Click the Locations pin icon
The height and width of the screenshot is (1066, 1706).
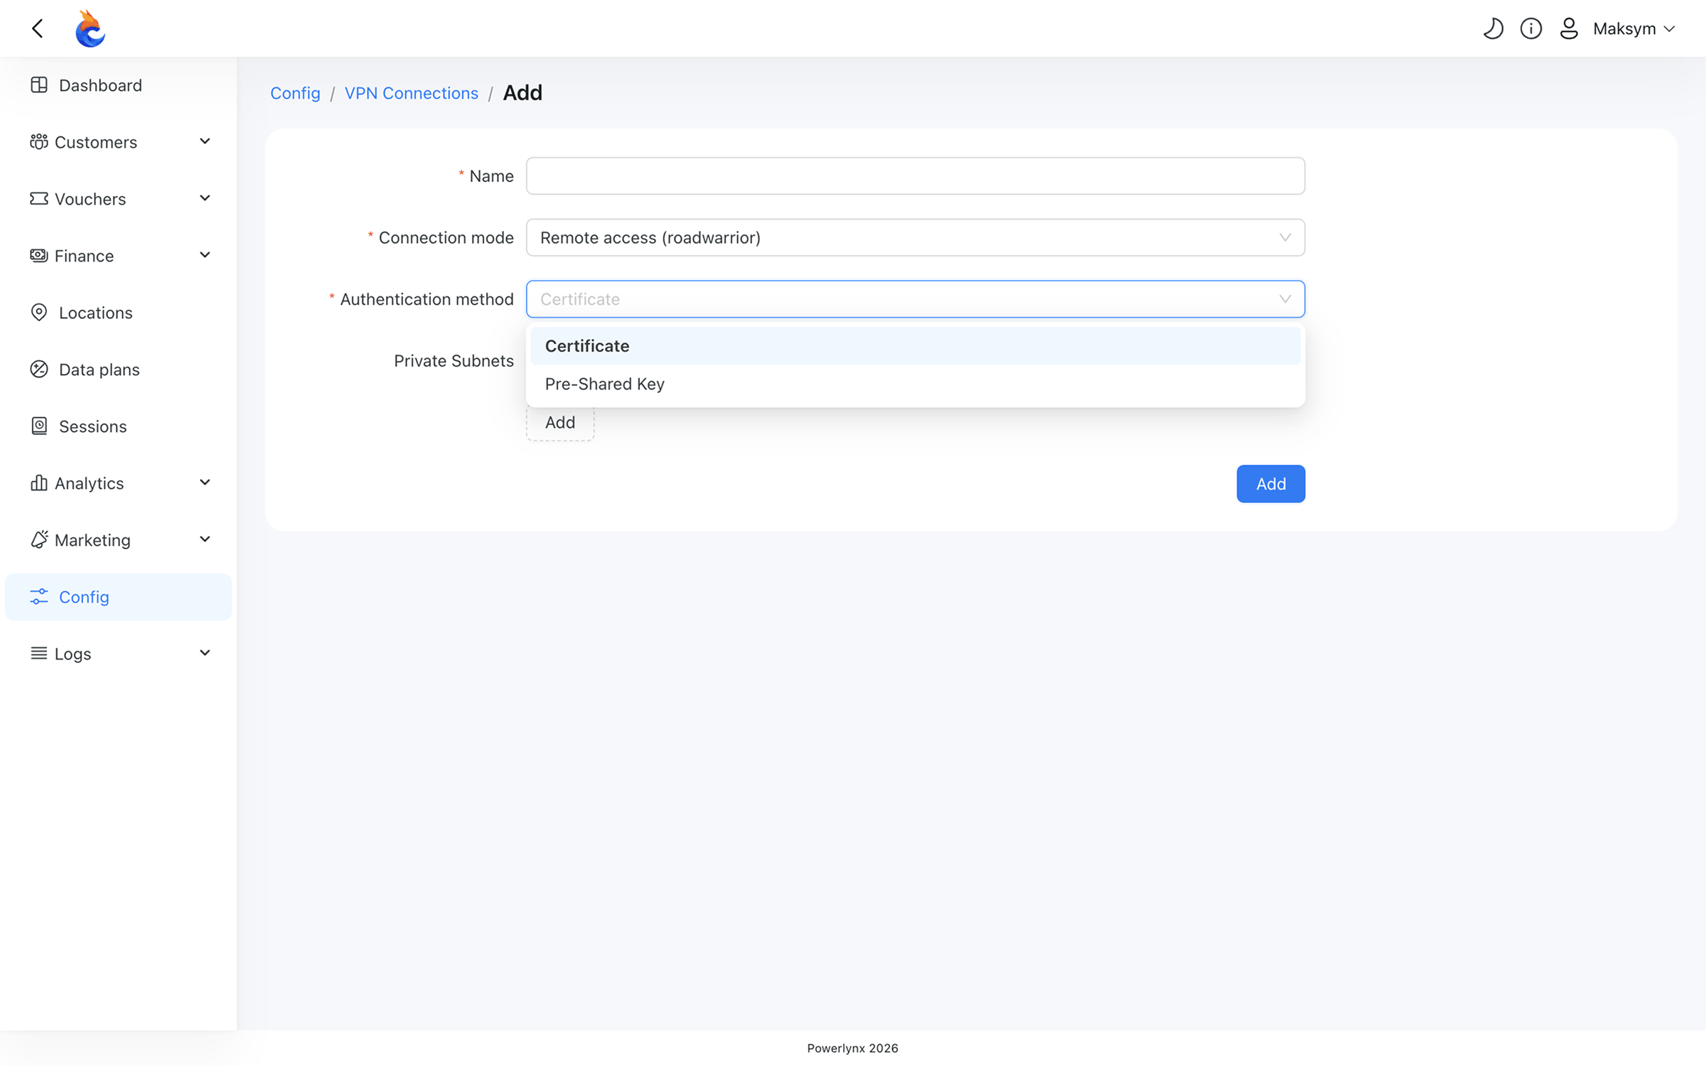coord(39,313)
